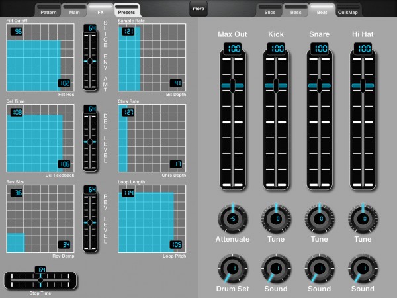Click the Attenuate knob
Image resolution: width=397 pixels, height=298 pixels.
(x=232, y=219)
